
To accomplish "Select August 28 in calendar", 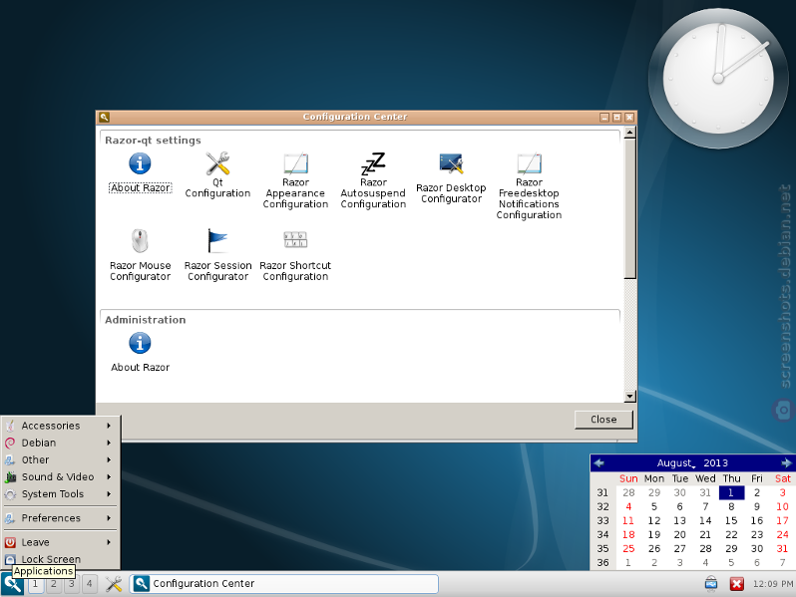I will [705, 548].
